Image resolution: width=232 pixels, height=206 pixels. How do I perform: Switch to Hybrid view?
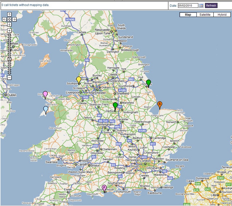point(222,15)
